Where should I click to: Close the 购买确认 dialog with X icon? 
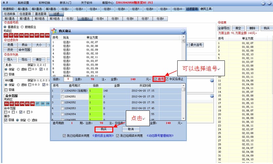pyautogui.click(x=183, y=31)
